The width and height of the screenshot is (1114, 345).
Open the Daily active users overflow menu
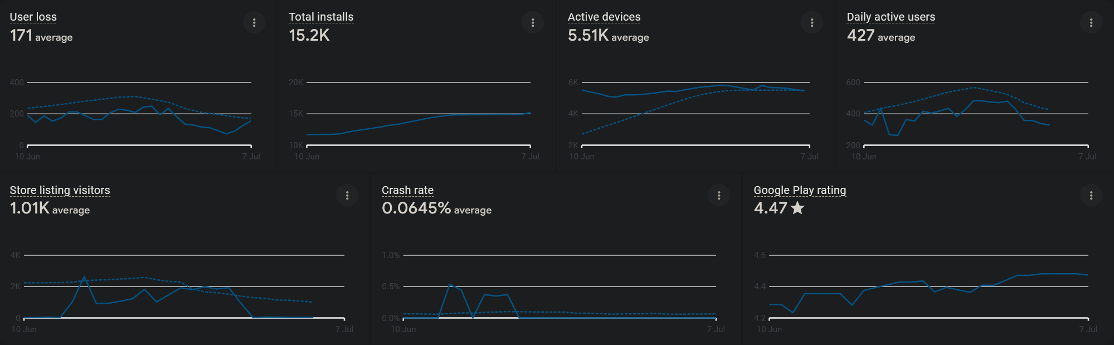click(1091, 22)
